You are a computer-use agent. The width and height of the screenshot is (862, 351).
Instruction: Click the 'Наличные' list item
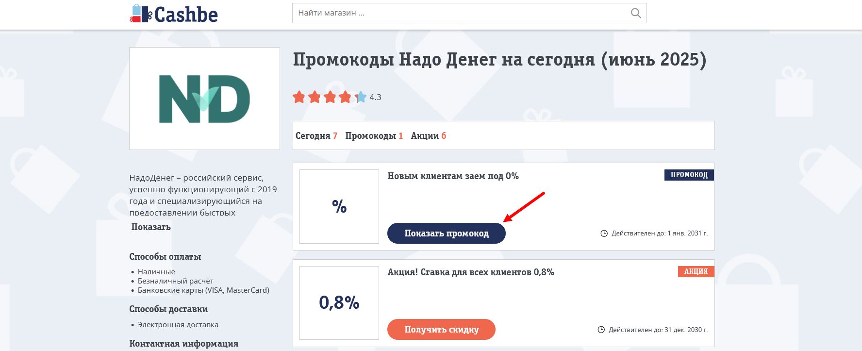tap(156, 272)
